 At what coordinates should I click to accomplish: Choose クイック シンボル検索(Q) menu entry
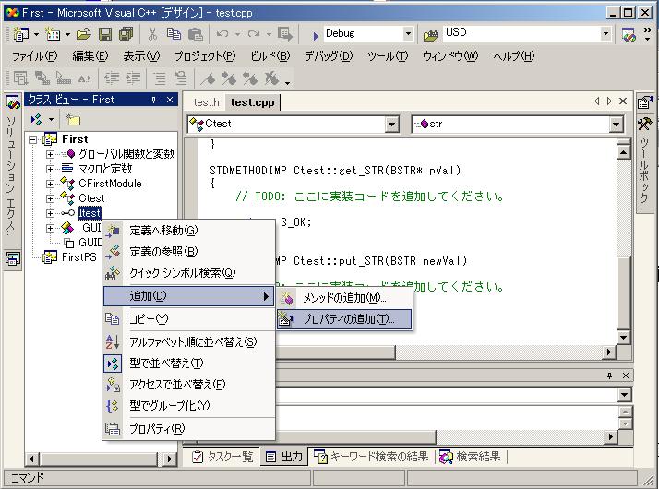coord(189,273)
